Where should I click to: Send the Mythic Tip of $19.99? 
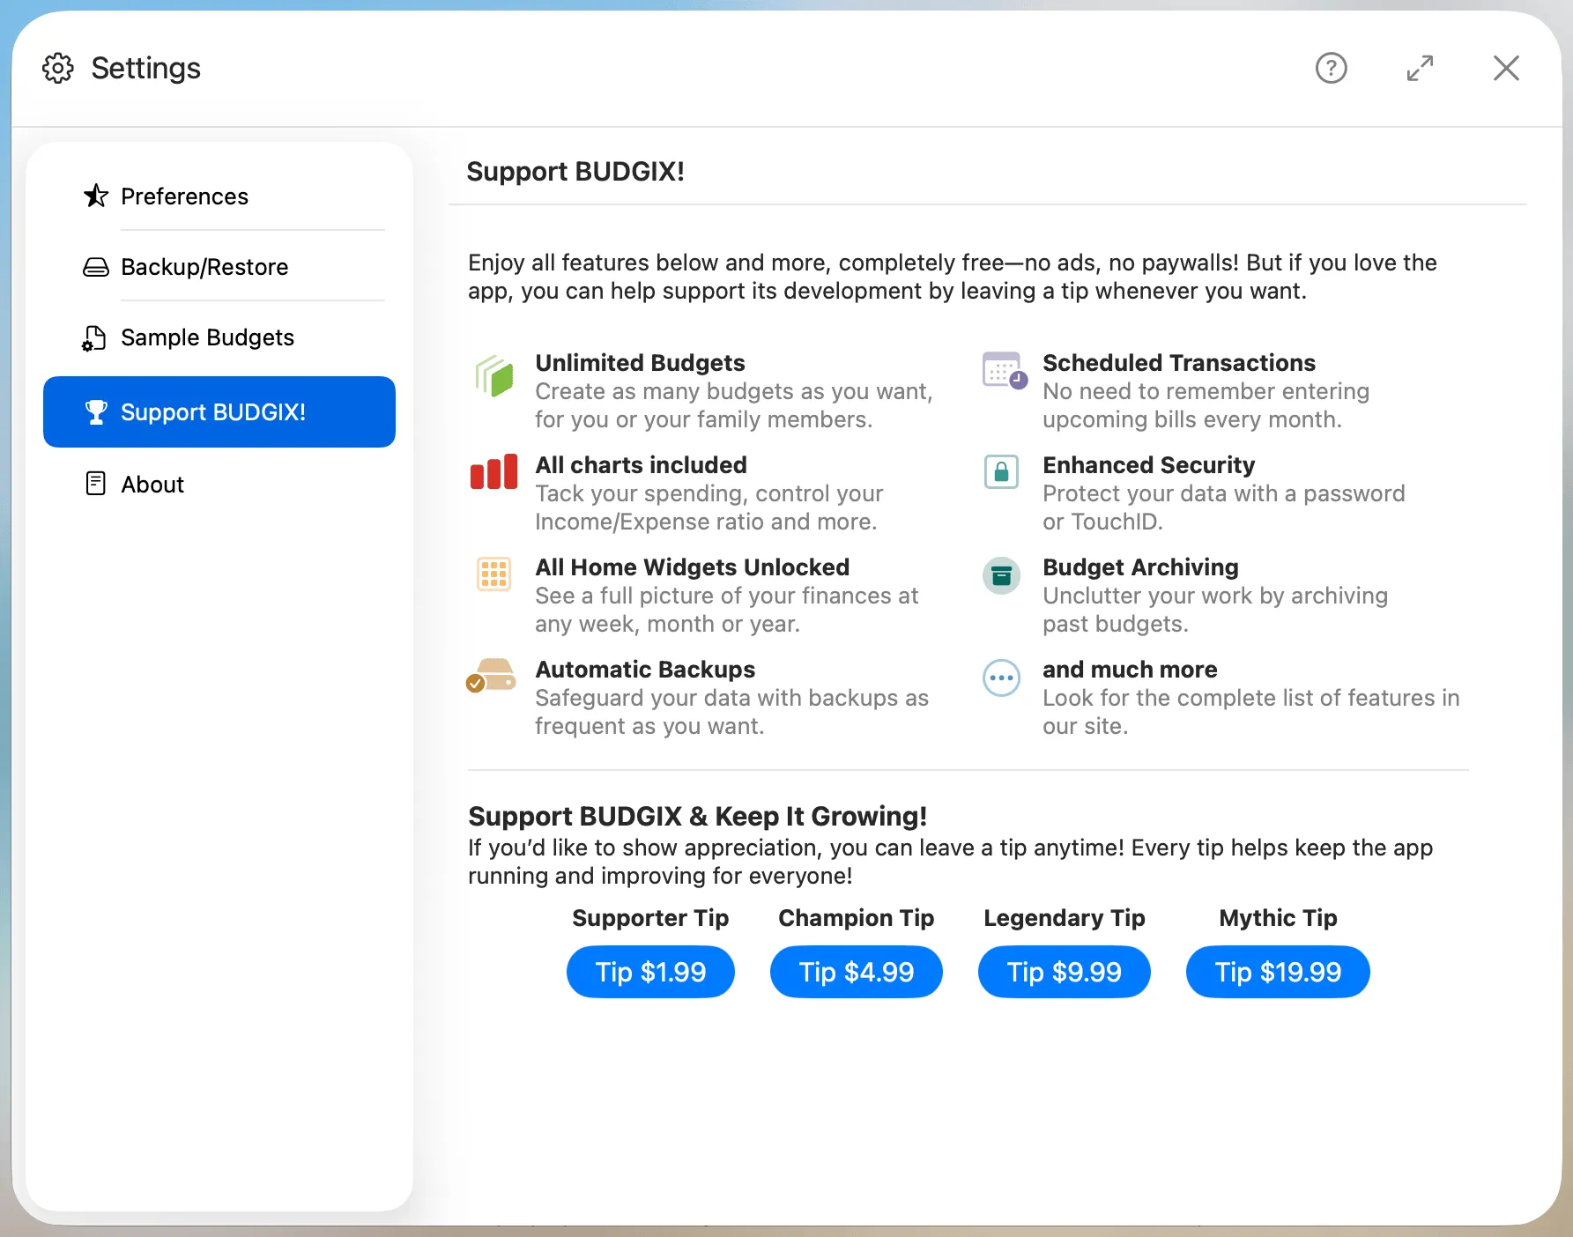point(1278,972)
